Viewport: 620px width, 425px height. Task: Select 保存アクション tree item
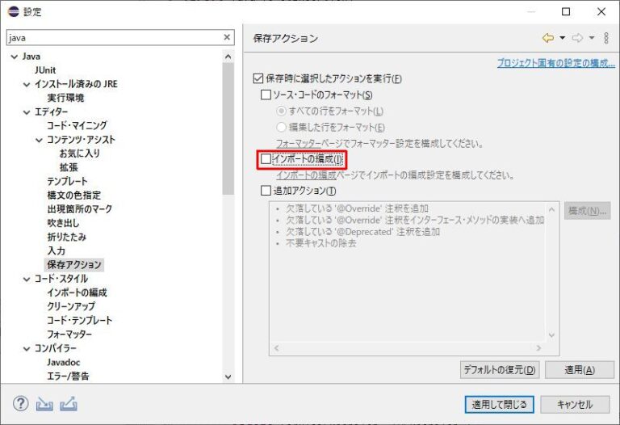pos(74,265)
